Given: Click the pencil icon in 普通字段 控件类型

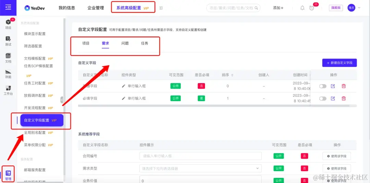Looking at the screenshot, I should pyautogui.click(x=123, y=86).
